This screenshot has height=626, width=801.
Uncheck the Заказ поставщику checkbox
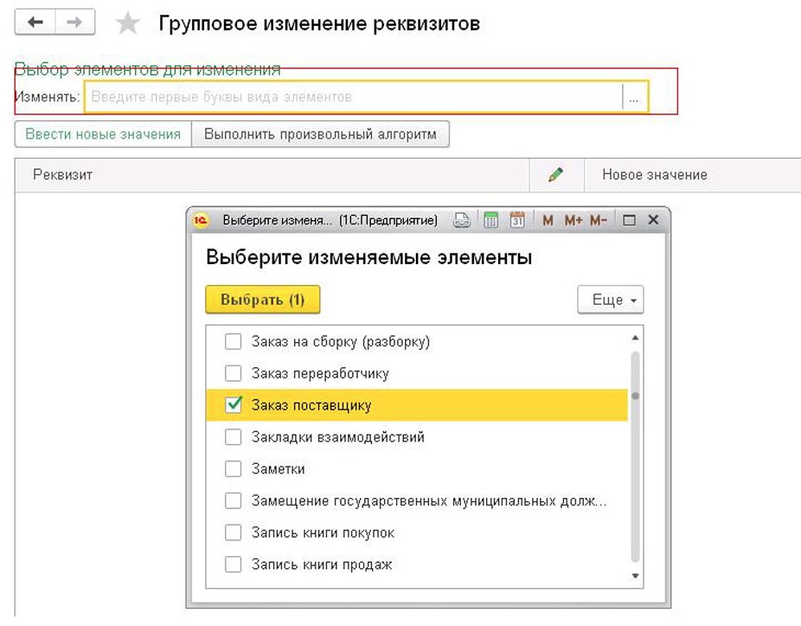pos(233,405)
